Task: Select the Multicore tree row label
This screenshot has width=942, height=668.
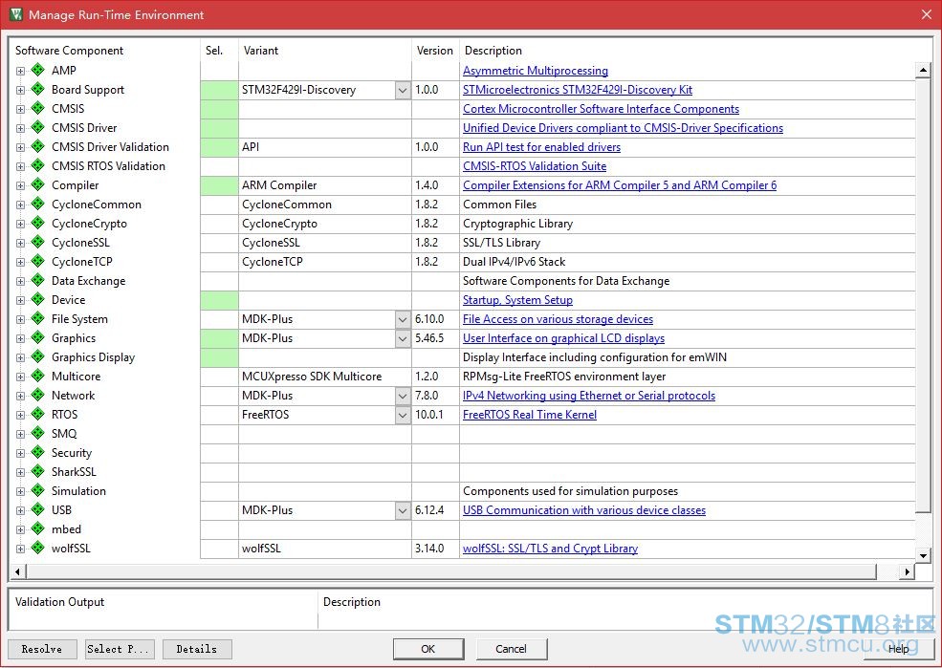Action: click(76, 377)
